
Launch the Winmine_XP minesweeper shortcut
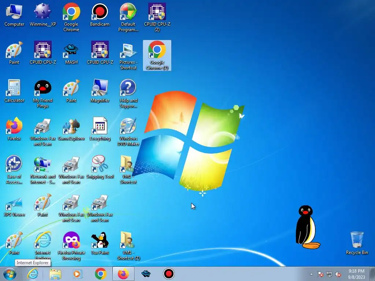pos(42,15)
